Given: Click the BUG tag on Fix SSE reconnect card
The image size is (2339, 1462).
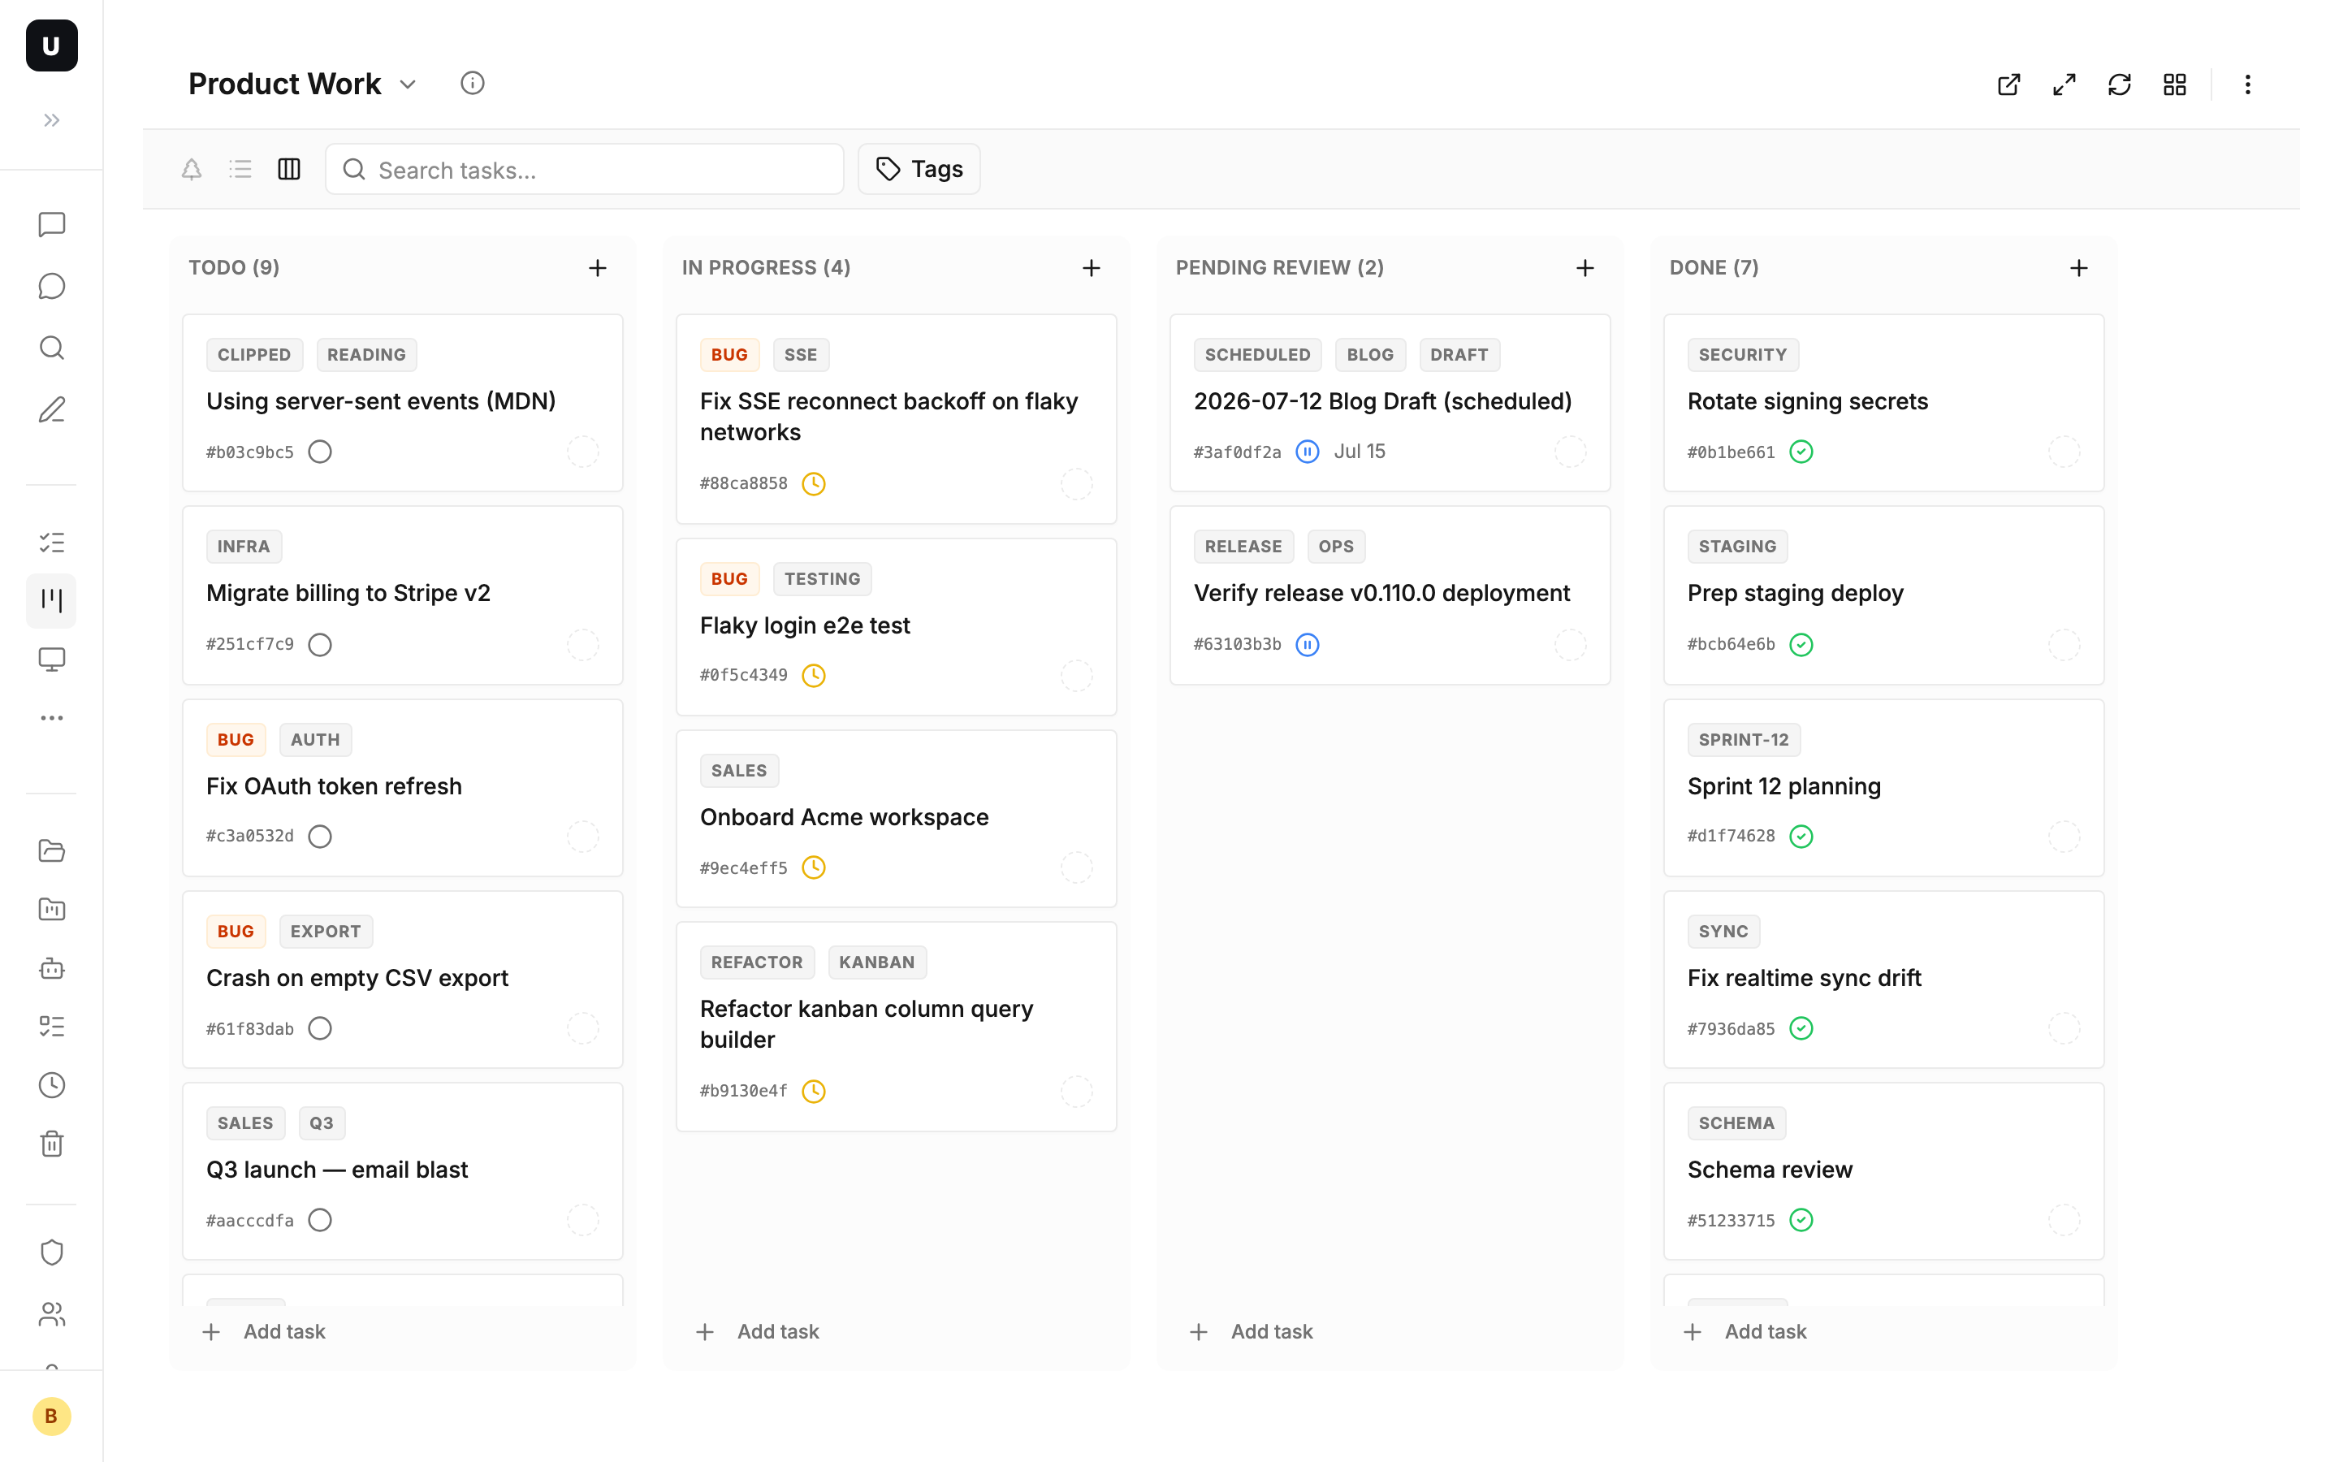Looking at the screenshot, I should coord(729,355).
